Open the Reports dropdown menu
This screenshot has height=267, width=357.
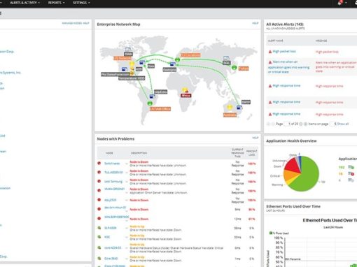[56, 3]
